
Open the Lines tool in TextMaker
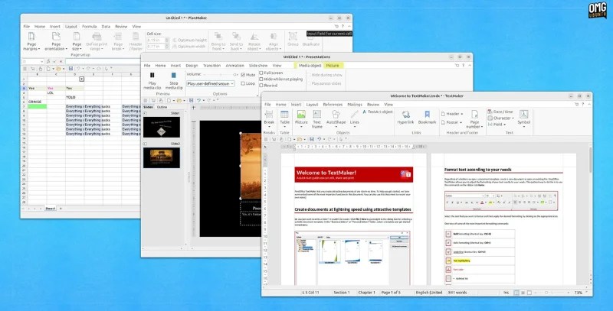click(355, 118)
